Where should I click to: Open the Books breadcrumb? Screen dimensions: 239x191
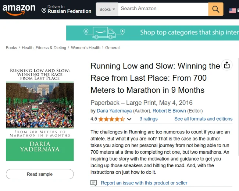click(11, 48)
